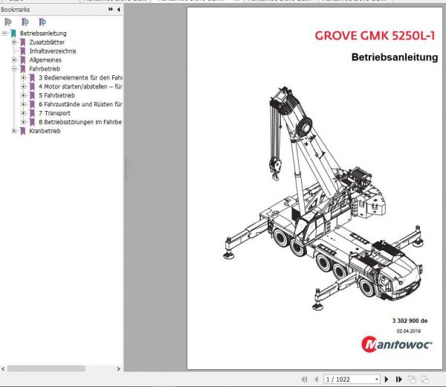Click the teal bookmark icon beside Betriebsanleitung
This screenshot has height=387, width=446.
coord(13,33)
